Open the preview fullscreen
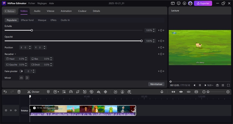The height and width of the screenshot is (124, 233). click(228, 85)
